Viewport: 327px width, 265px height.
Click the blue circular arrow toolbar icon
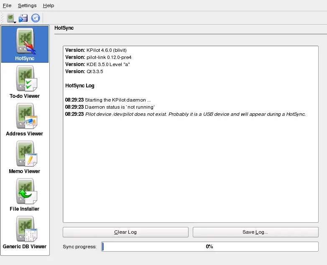[x=36, y=18]
